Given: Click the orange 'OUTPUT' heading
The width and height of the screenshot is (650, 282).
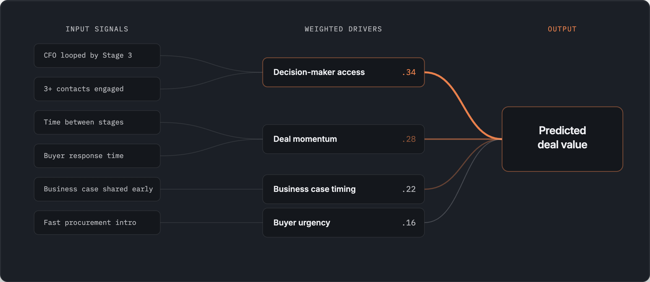Looking at the screenshot, I should [x=562, y=29].
